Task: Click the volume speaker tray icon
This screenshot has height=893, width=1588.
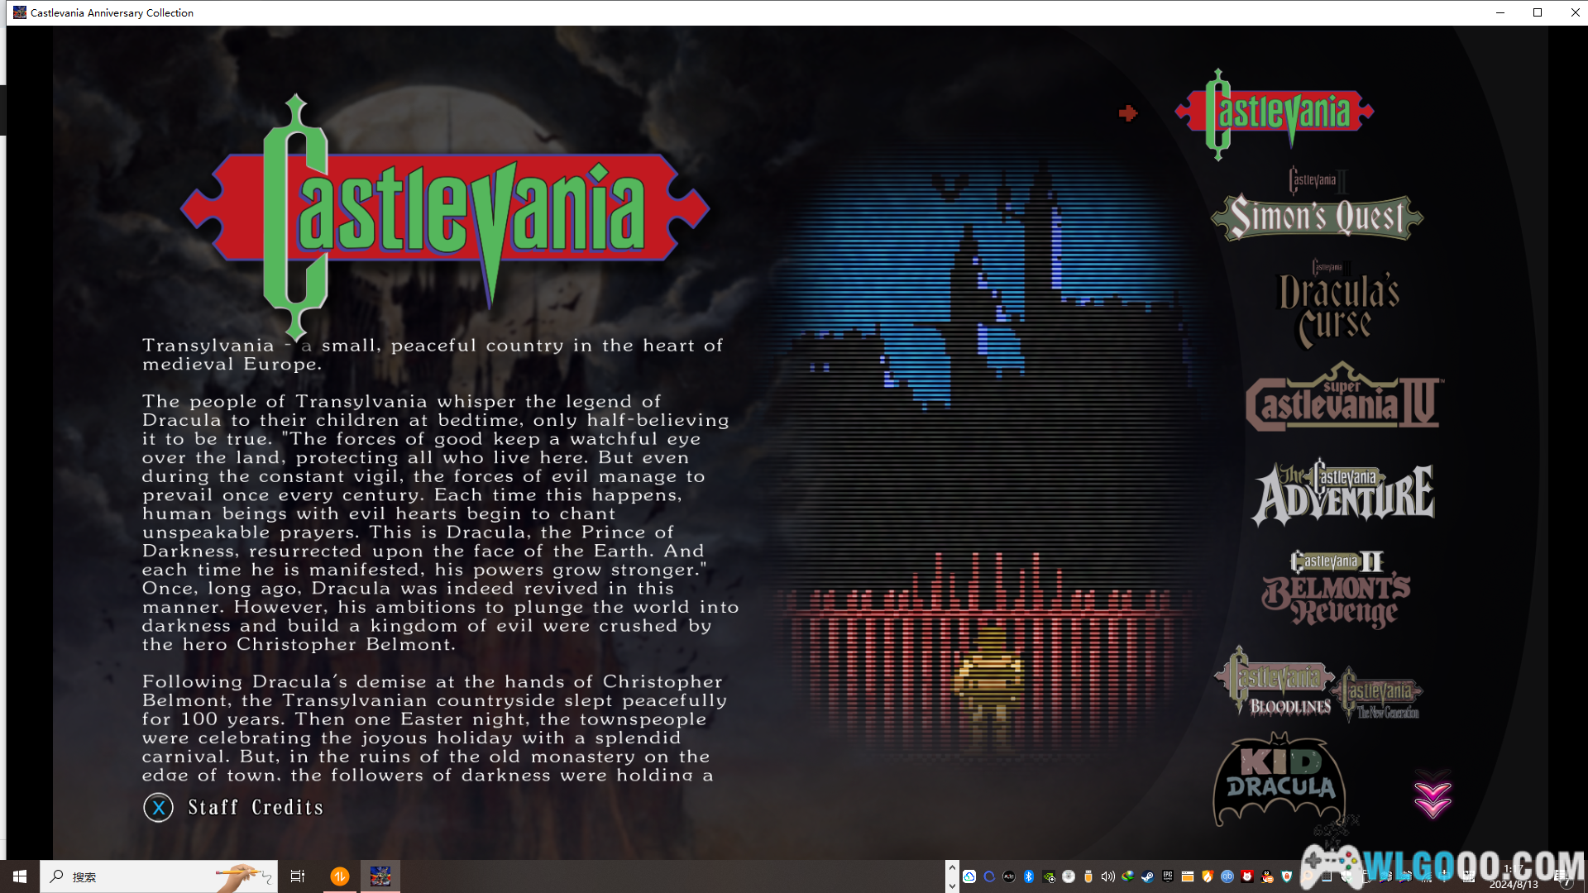Action: 1108,876
